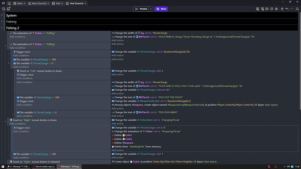Open search in events sheet
The image size is (301, 169).
[x=297, y=9]
